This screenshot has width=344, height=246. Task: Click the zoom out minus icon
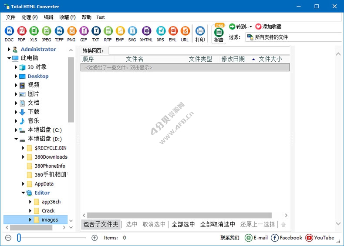click(8, 238)
